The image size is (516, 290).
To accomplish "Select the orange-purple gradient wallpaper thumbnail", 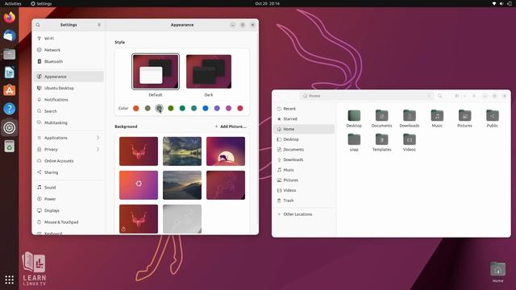I will (139, 184).
